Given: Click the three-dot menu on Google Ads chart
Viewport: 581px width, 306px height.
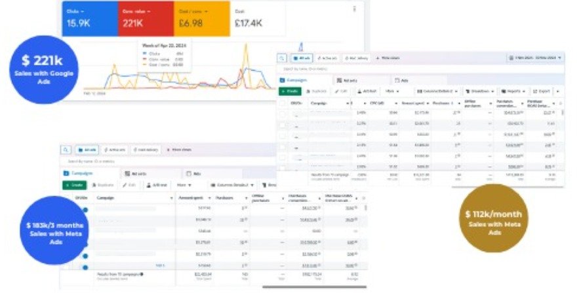Looking at the screenshot, I should [355, 9].
